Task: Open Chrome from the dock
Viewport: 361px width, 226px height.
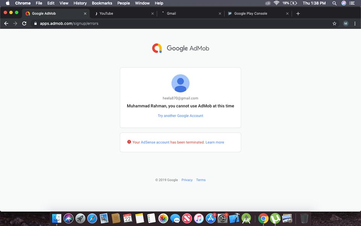Action: coord(263,218)
